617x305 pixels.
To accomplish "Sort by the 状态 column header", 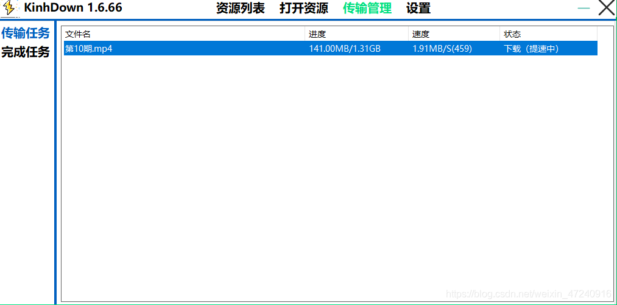I will click(549, 34).
